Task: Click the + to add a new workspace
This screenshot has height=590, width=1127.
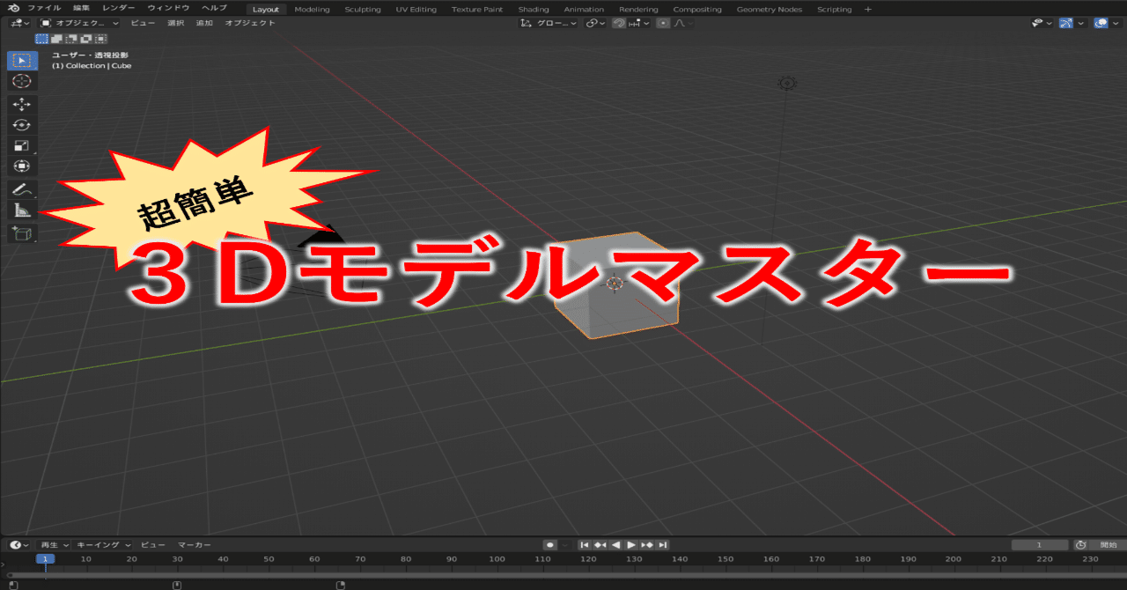Action: point(868,9)
